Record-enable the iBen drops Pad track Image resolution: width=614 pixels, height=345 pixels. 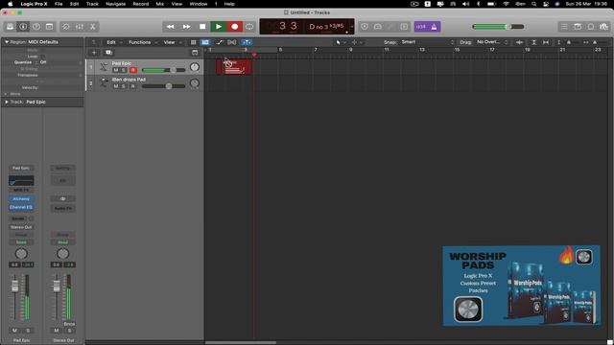[x=133, y=86]
